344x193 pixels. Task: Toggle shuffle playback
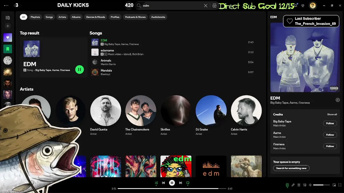pyautogui.click(x=156, y=183)
